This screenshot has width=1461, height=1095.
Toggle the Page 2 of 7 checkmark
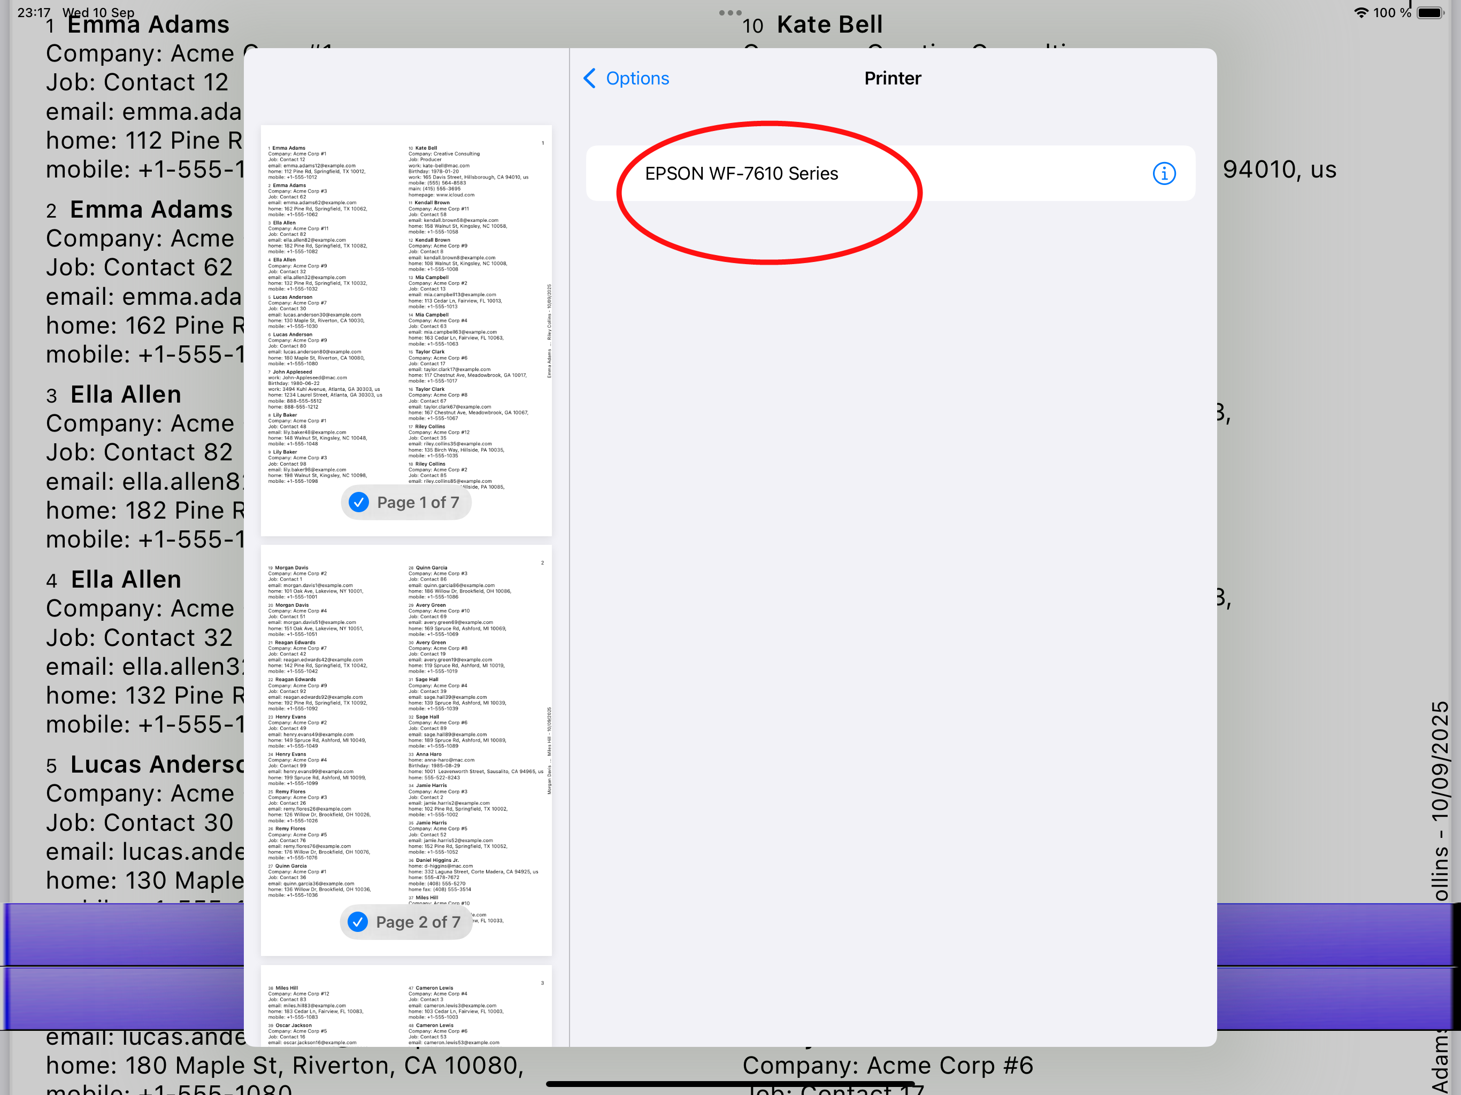pyautogui.click(x=358, y=922)
